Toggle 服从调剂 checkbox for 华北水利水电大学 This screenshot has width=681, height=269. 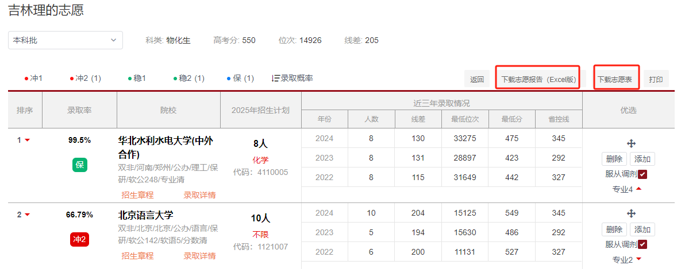tap(643, 174)
